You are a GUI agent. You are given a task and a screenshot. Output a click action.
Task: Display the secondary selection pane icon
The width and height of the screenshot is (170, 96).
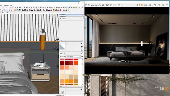[82, 43]
